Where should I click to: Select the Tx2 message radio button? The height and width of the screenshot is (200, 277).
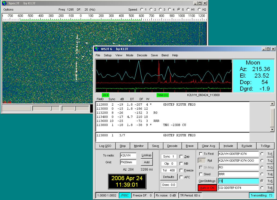coord(262,161)
